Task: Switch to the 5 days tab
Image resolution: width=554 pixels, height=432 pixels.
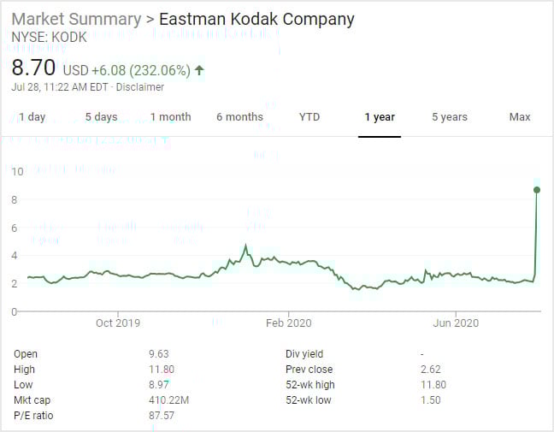Action: click(x=101, y=117)
